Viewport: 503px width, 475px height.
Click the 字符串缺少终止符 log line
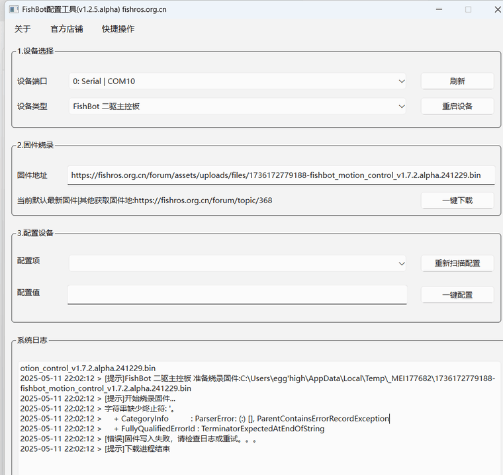pos(97,408)
